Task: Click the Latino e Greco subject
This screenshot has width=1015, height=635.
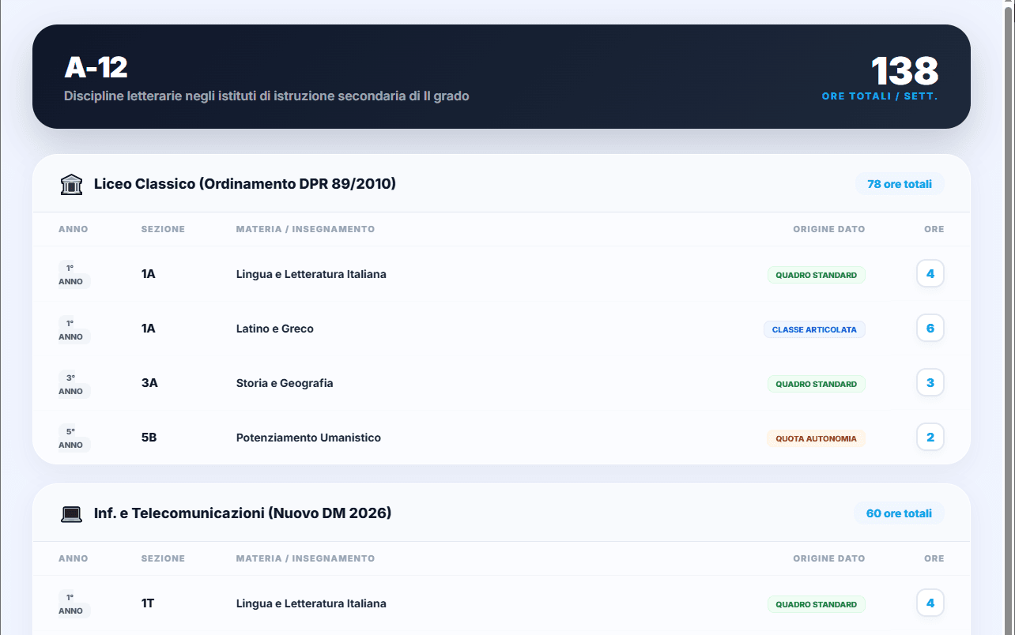Action: (x=275, y=329)
